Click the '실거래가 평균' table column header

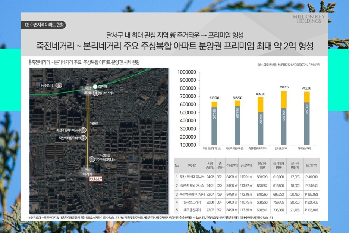pyautogui.click(x=279, y=165)
